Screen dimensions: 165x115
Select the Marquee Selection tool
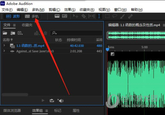click(107, 16)
